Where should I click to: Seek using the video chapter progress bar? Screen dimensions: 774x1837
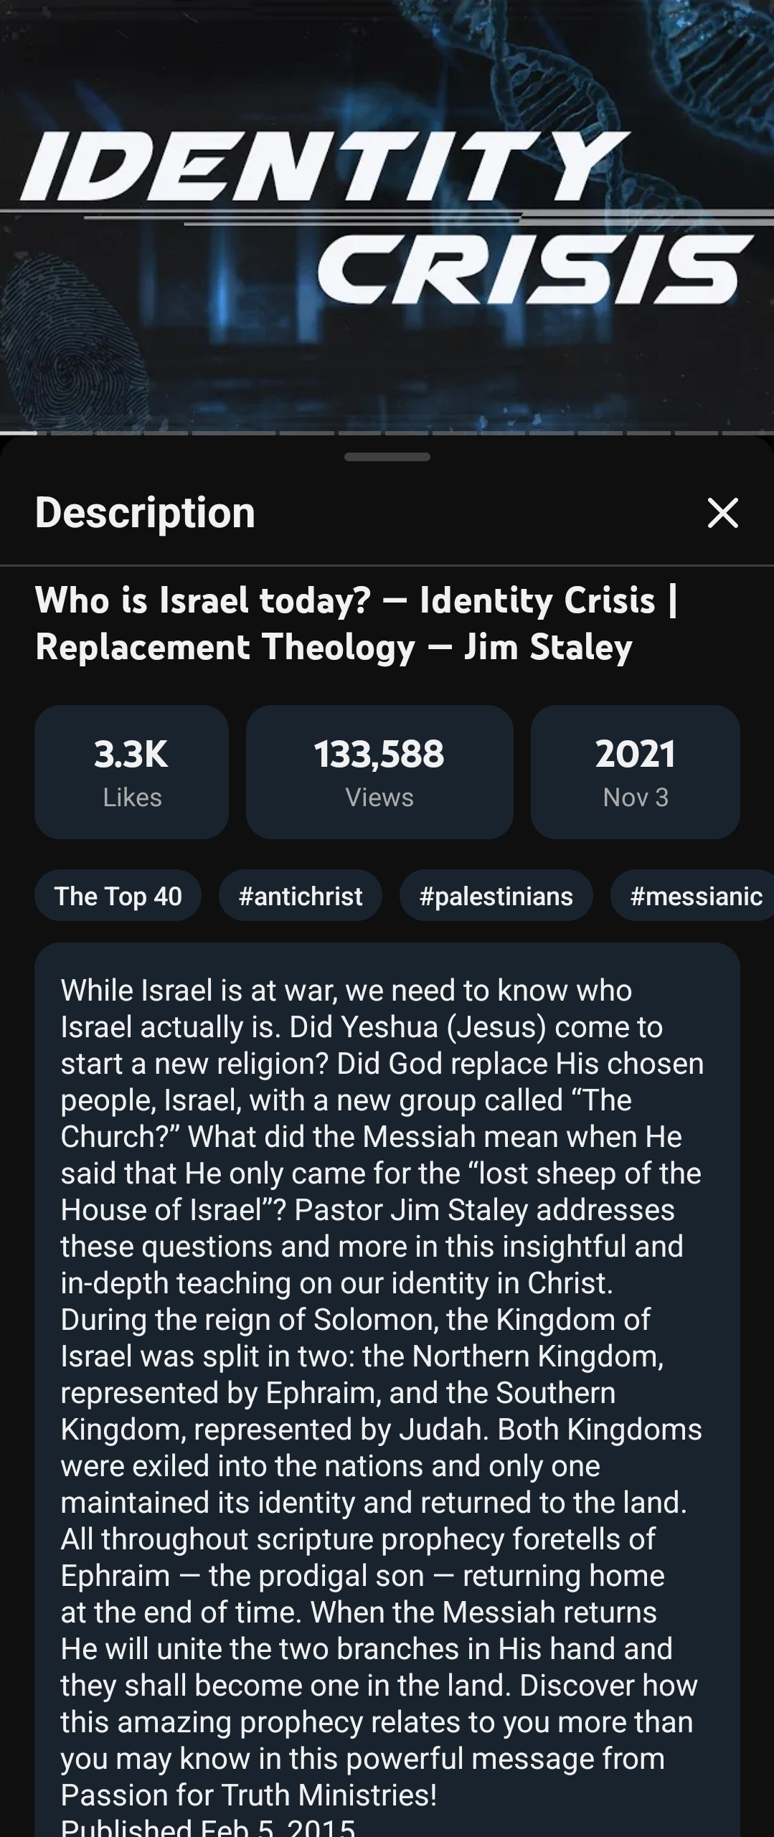[x=387, y=433]
